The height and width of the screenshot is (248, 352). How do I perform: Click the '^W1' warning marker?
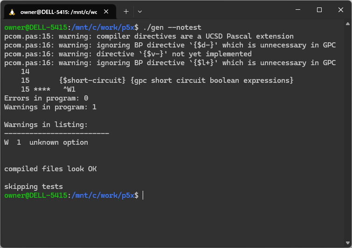click(x=69, y=89)
